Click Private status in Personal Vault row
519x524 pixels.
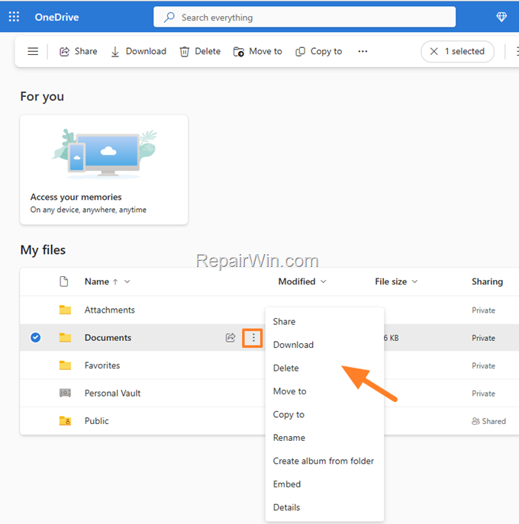483,394
